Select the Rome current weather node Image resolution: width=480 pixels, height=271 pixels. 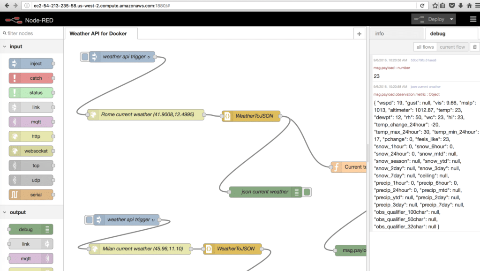pyautogui.click(x=146, y=114)
